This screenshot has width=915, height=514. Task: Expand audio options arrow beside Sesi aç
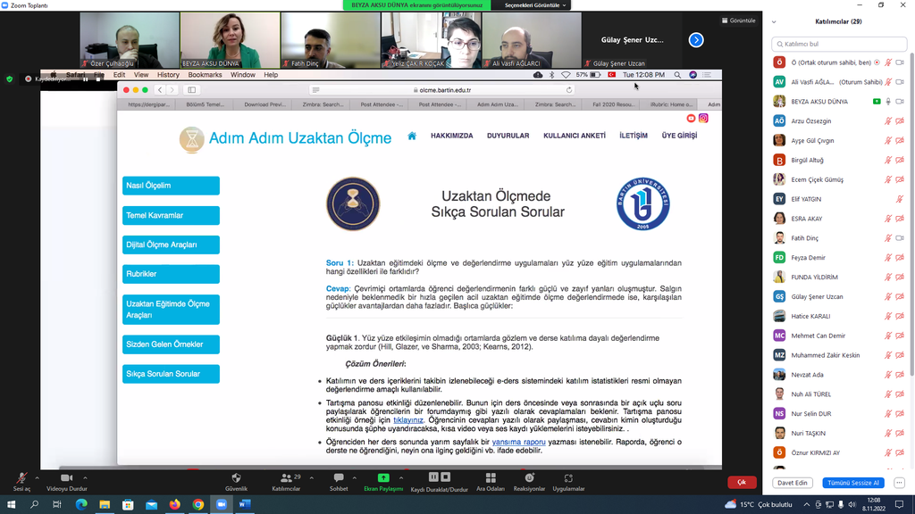pos(38,475)
